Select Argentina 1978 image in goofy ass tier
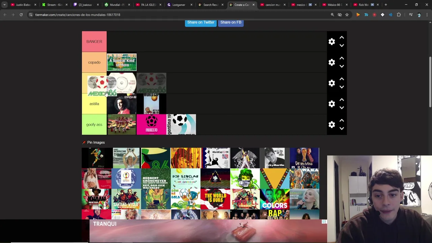The height and width of the screenshot is (243, 432). click(x=181, y=125)
